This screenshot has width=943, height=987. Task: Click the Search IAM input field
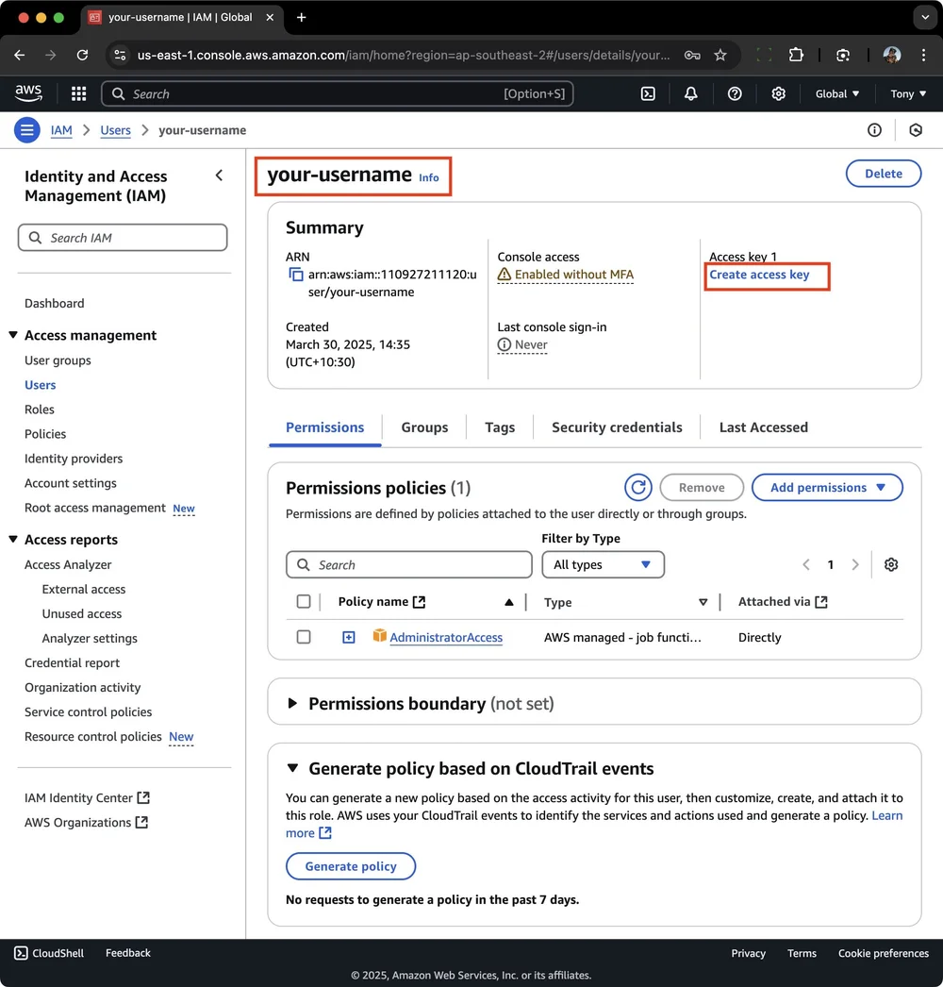pyautogui.click(x=123, y=237)
